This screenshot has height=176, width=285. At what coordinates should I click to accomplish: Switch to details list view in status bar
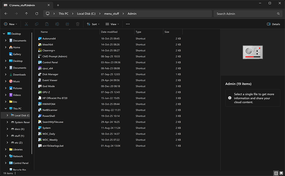(x=276, y=173)
